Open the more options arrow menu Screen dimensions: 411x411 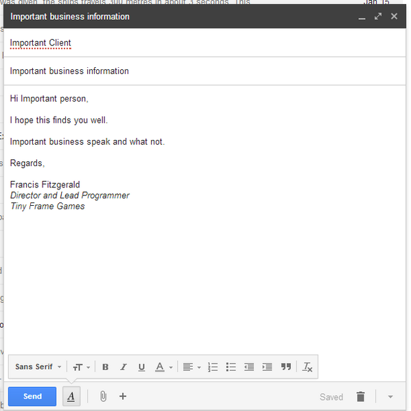390,397
